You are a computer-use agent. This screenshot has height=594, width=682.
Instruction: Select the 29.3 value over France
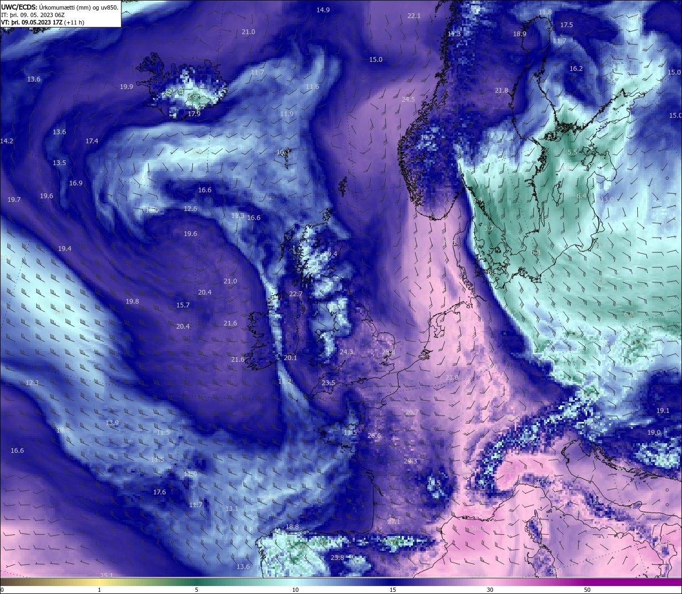[410, 461]
